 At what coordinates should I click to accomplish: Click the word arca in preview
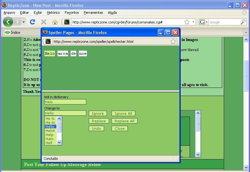pyautogui.click(x=63, y=53)
